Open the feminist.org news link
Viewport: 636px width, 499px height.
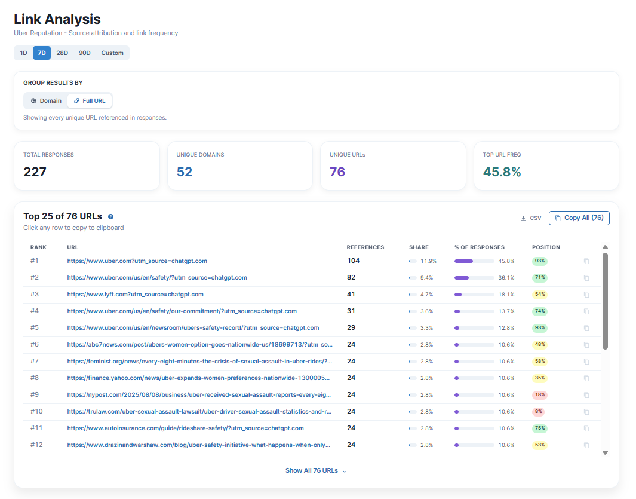(x=199, y=362)
